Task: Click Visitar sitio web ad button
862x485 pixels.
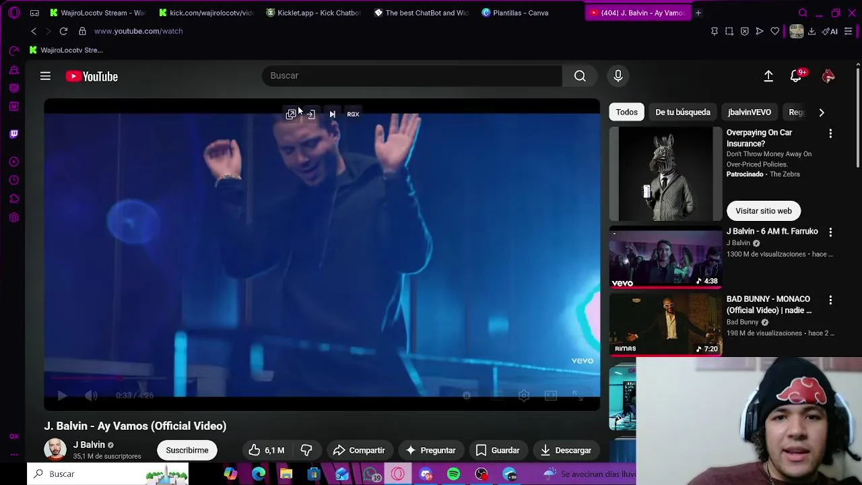Action: click(764, 211)
